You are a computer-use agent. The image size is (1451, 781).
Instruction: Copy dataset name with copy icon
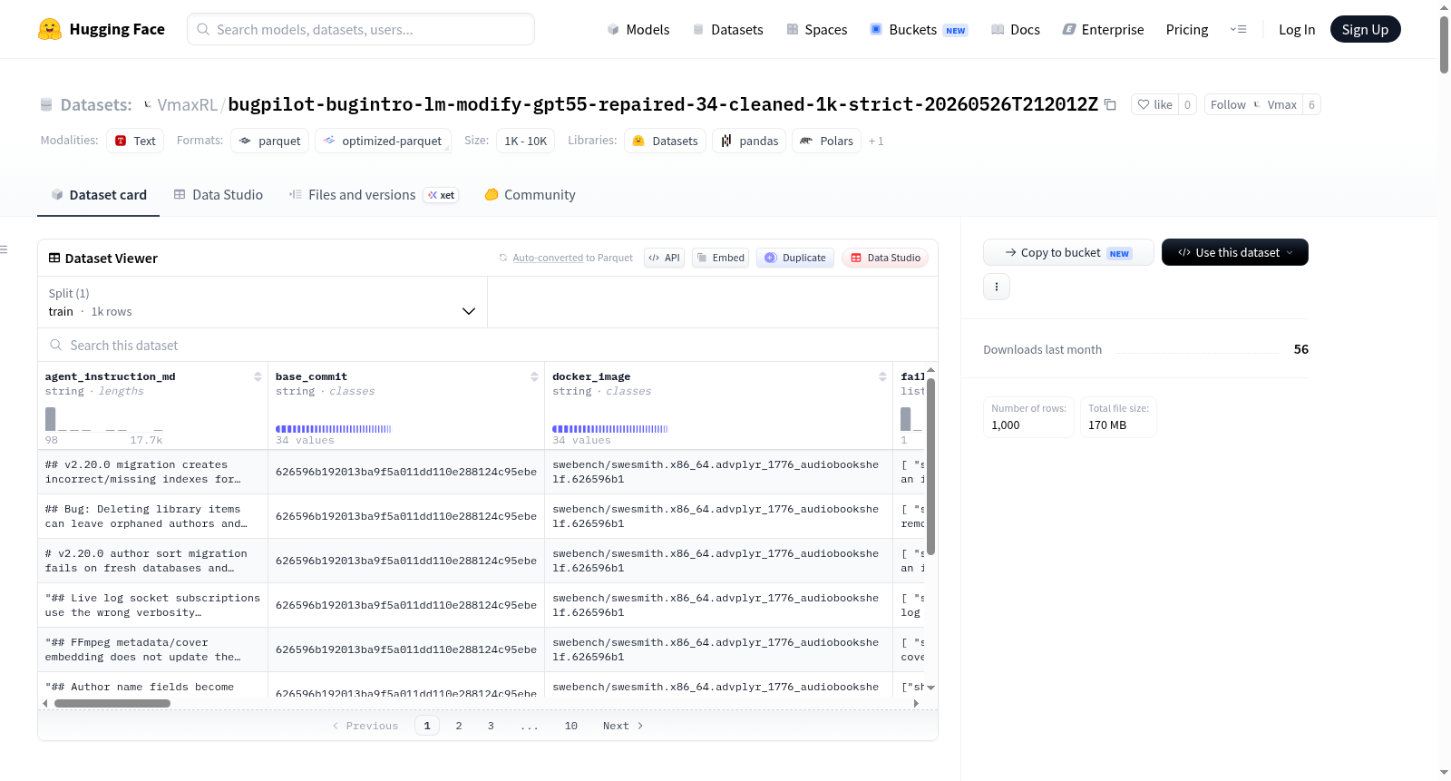[x=1110, y=105]
